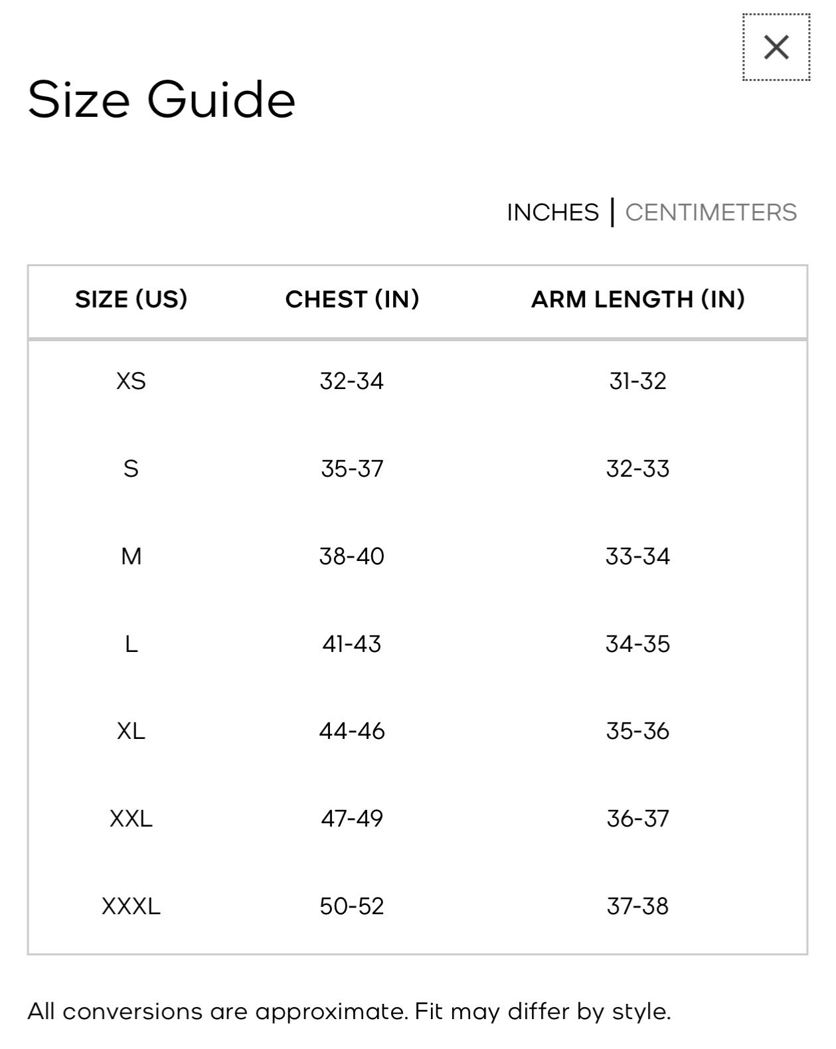Click the ARM LENGTH (IN) column header

point(637,299)
